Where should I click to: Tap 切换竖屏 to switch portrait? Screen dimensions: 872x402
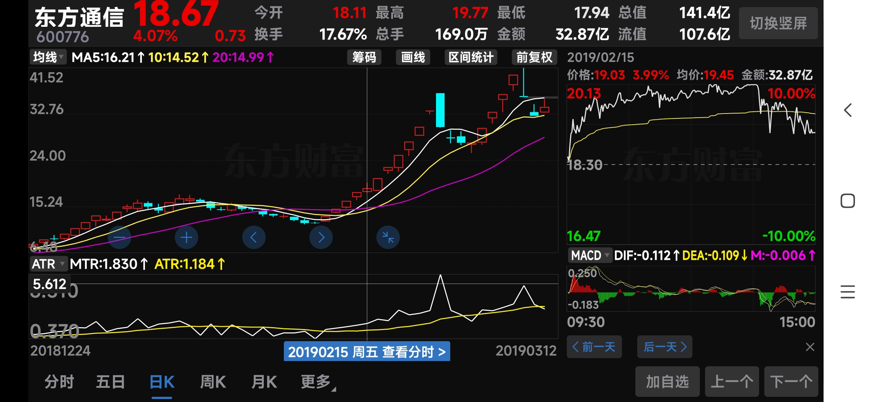pos(778,23)
